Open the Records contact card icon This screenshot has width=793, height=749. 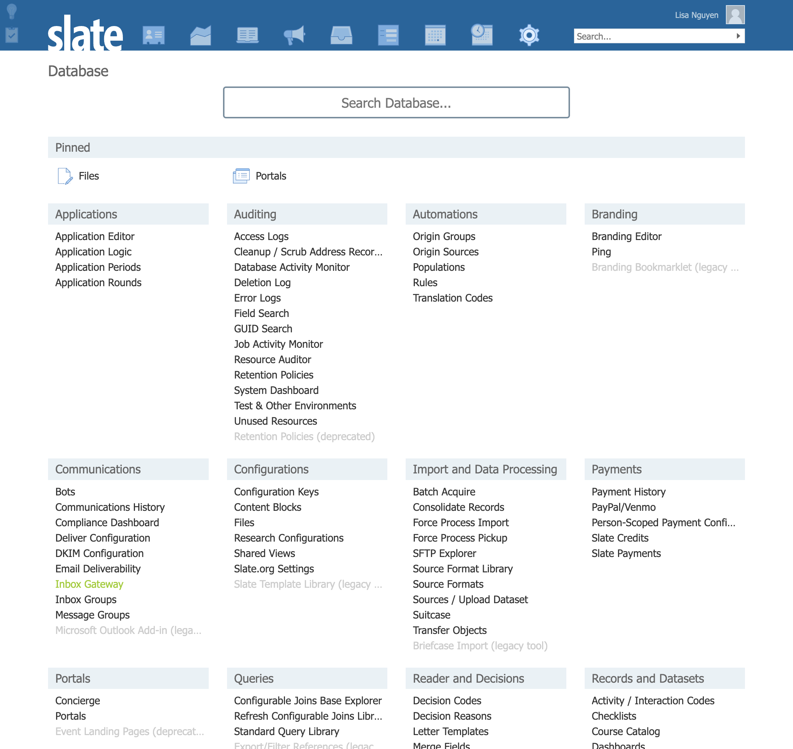tap(153, 35)
